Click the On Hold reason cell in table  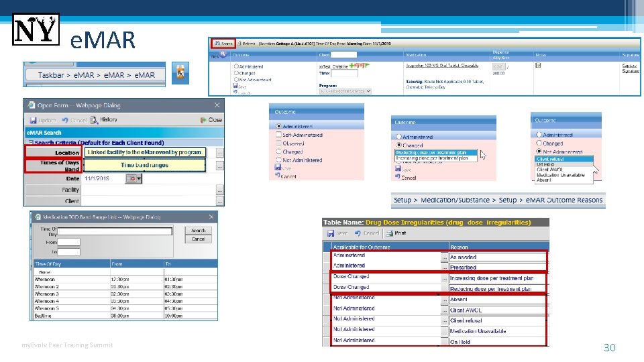(497, 342)
